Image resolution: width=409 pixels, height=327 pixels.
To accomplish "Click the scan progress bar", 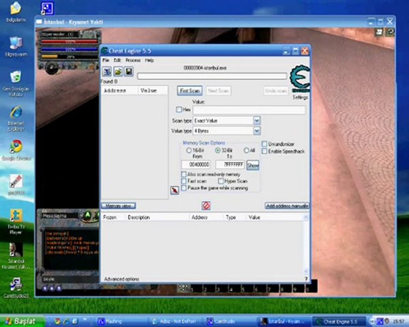I will (x=212, y=76).
